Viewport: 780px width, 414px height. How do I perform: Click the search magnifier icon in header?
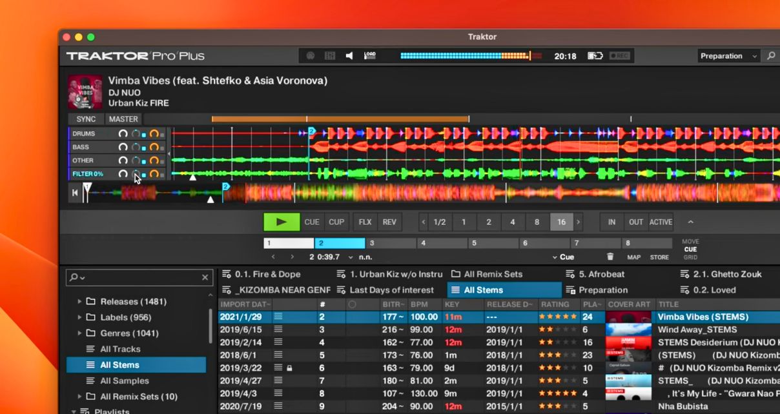pos(771,56)
